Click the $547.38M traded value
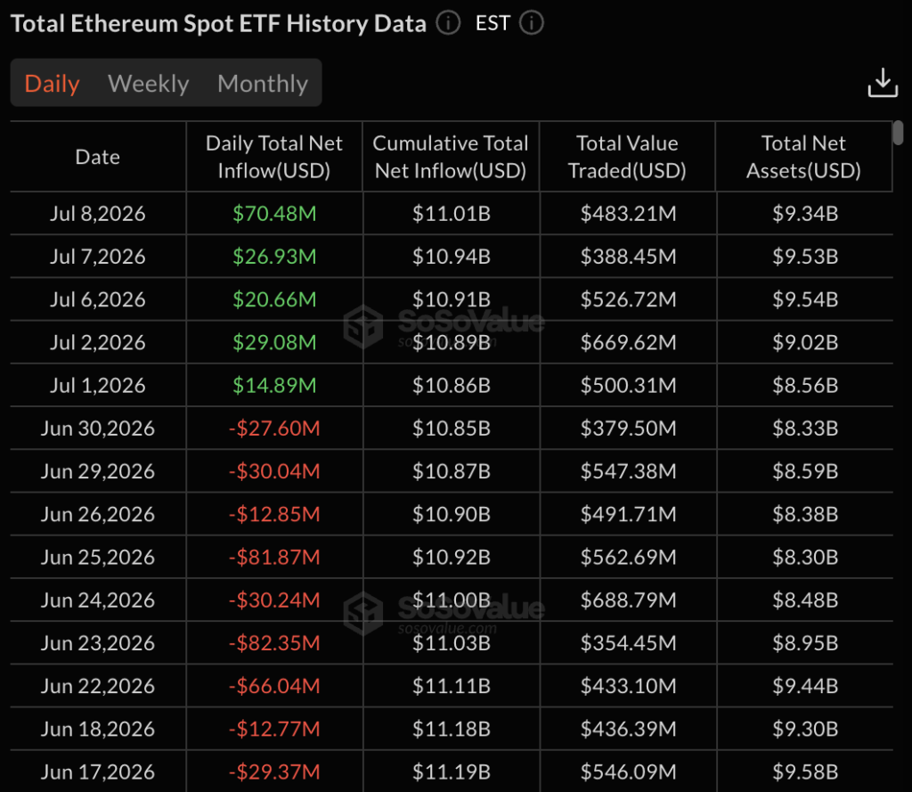The width and height of the screenshot is (912, 792). tap(628, 471)
